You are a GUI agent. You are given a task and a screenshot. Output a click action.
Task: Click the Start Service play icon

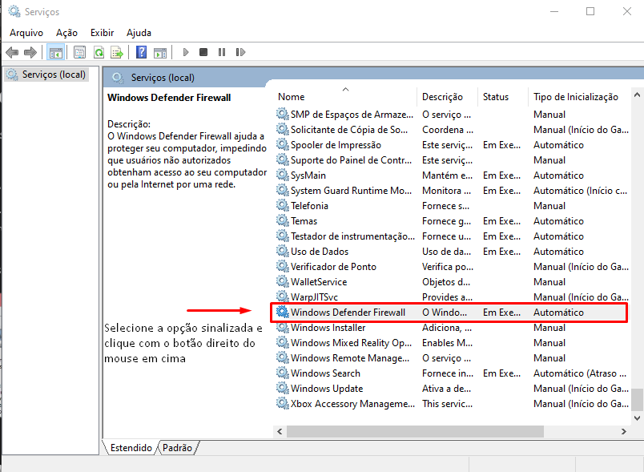[x=186, y=52]
